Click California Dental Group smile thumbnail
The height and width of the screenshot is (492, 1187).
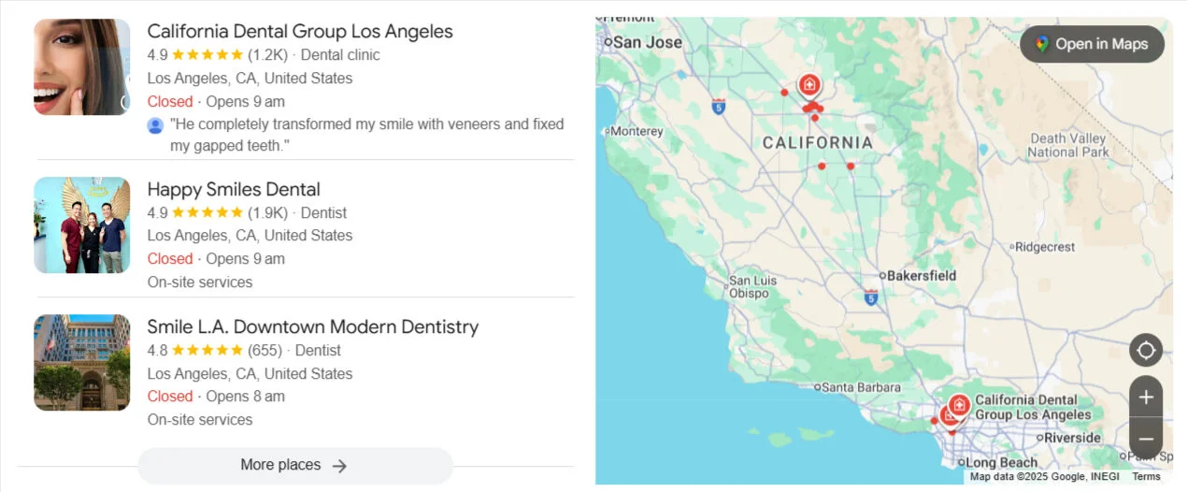coord(82,67)
